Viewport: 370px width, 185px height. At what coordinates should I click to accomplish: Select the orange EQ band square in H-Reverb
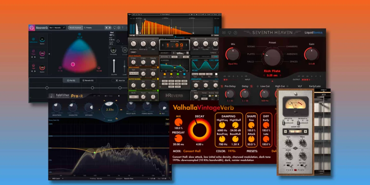[165, 74]
